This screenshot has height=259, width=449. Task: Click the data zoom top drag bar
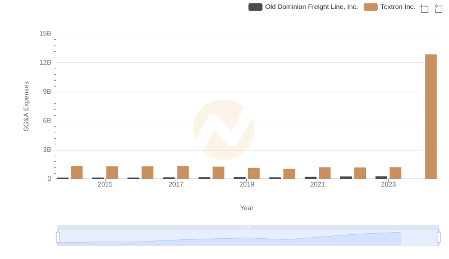pyautogui.click(x=248, y=227)
